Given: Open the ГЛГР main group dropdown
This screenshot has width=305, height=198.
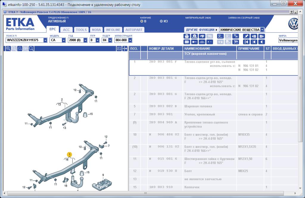Looking at the screenshot, I should click(x=97, y=40).
